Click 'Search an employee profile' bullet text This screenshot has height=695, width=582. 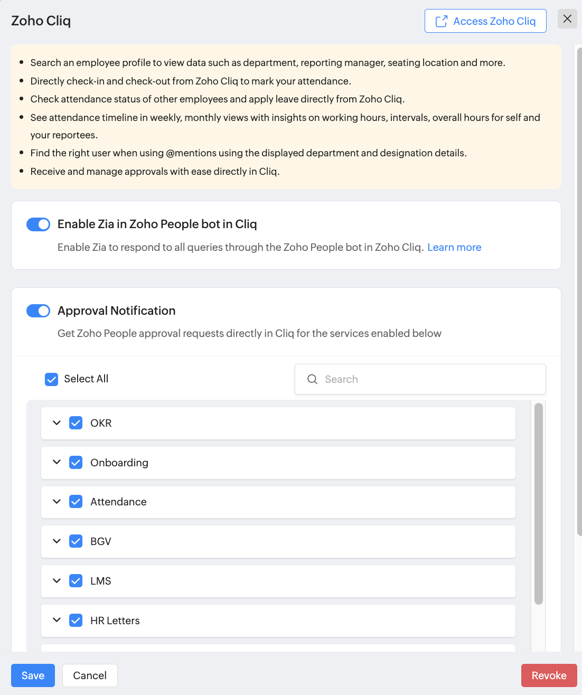pyautogui.click(x=268, y=62)
